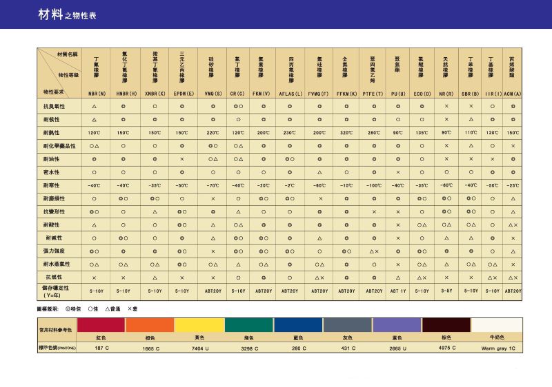The image size is (552, 387).
Task: Click the triangle symbol for NBR(N) ozone resistance (抗臭氧性)
Action: [94, 107]
